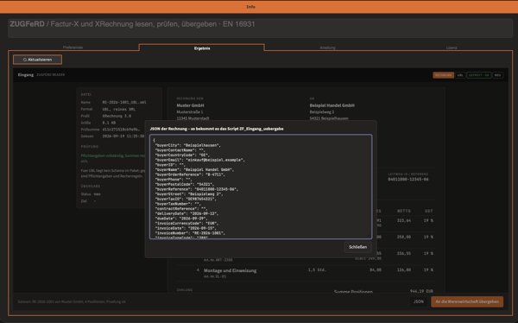
Task: Click net amount 126,00
Action: point(404,270)
